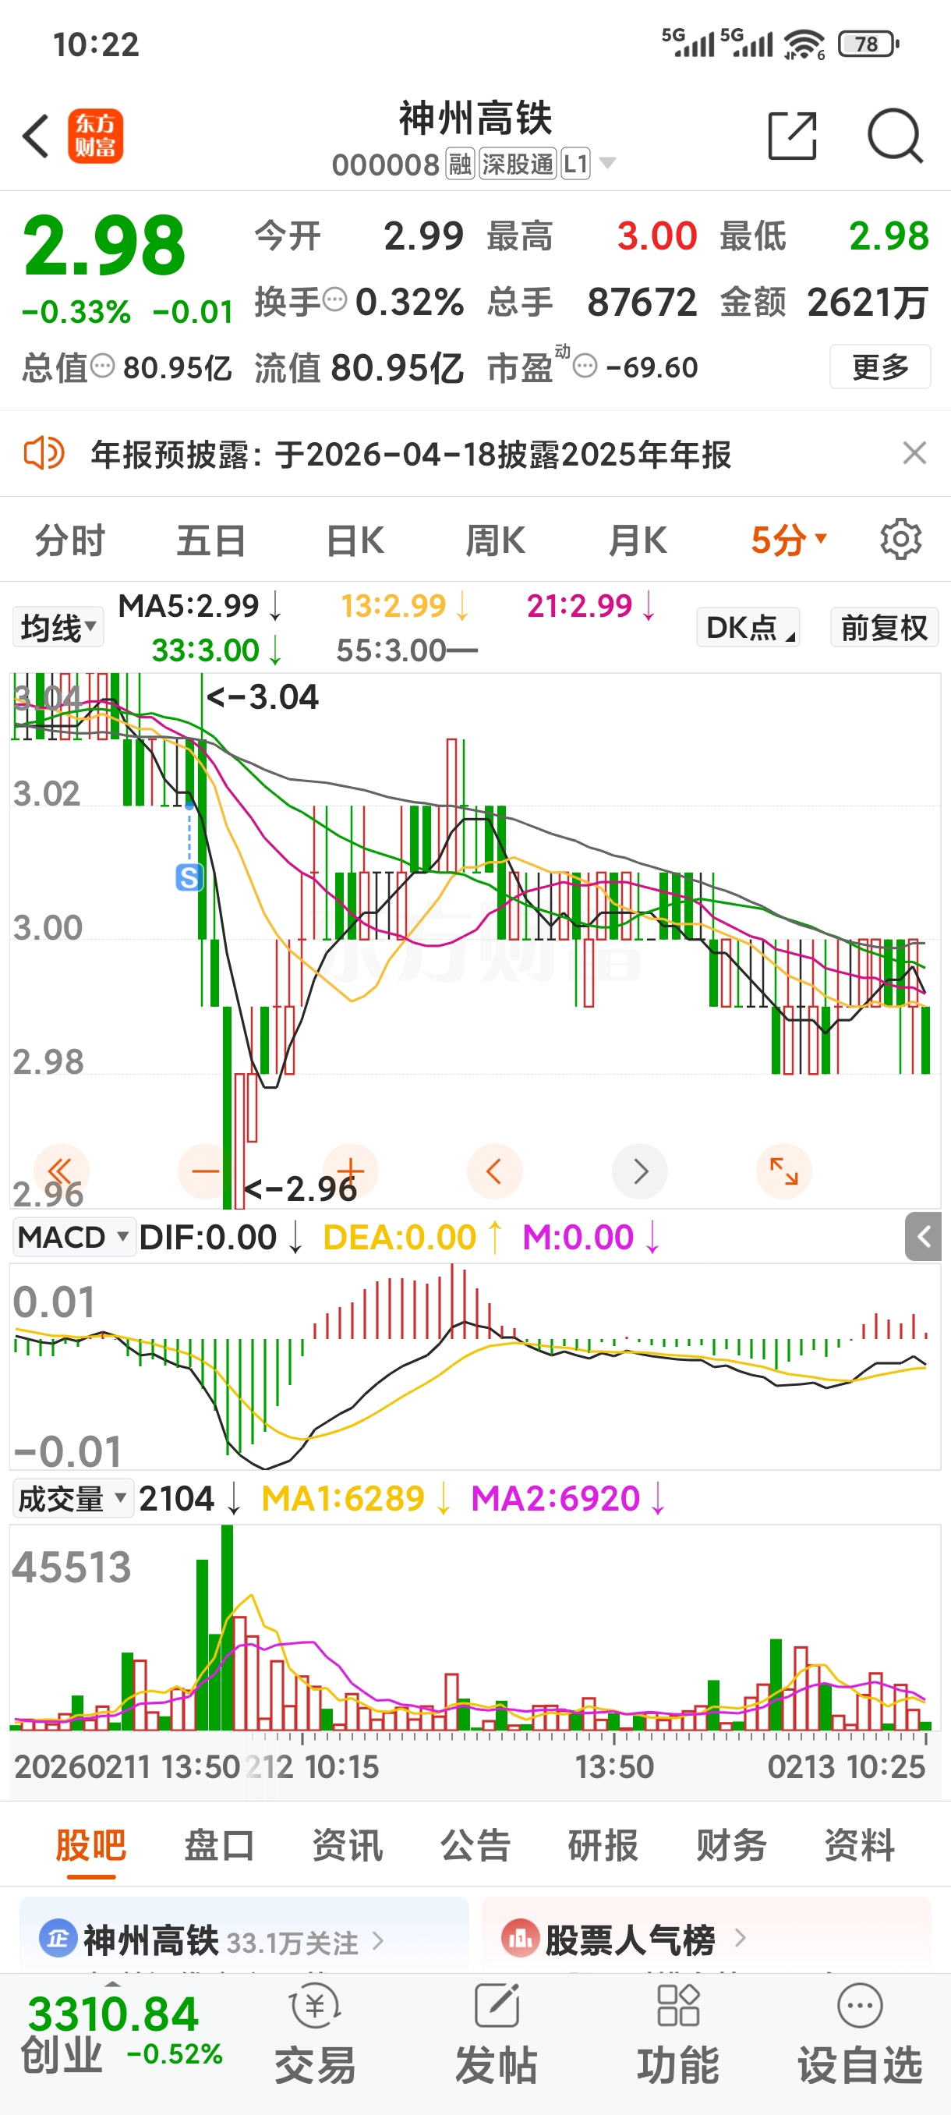Tap the MACD histogram chart
The height and width of the screenshot is (2115, 951).
475,1366
